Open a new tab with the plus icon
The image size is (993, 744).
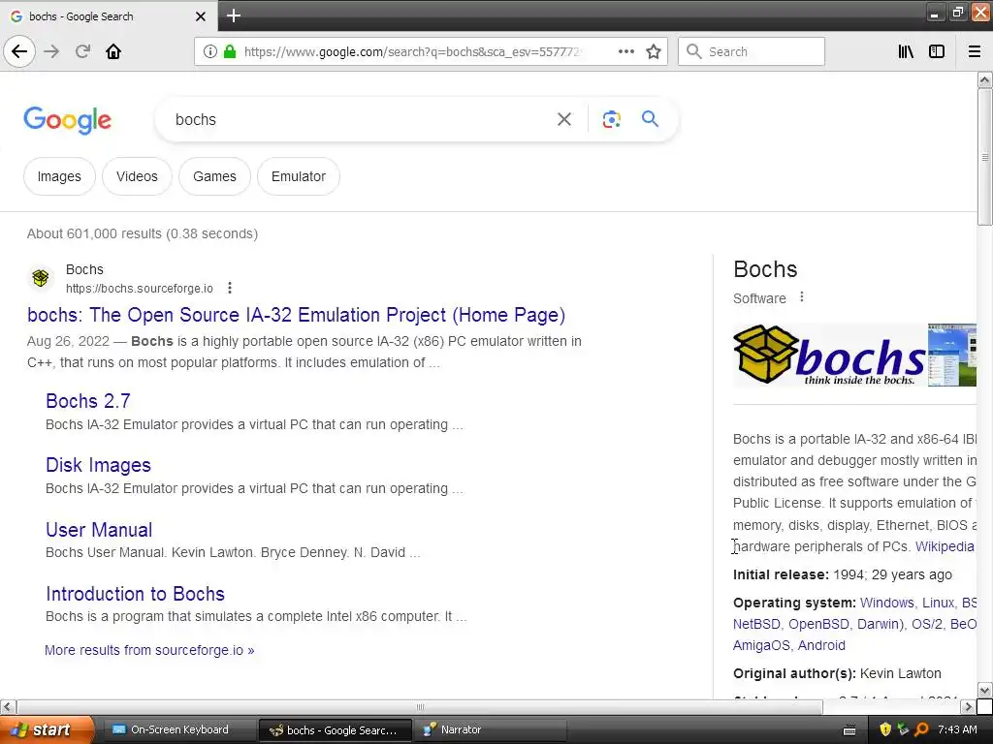click(x=234, y=15)
